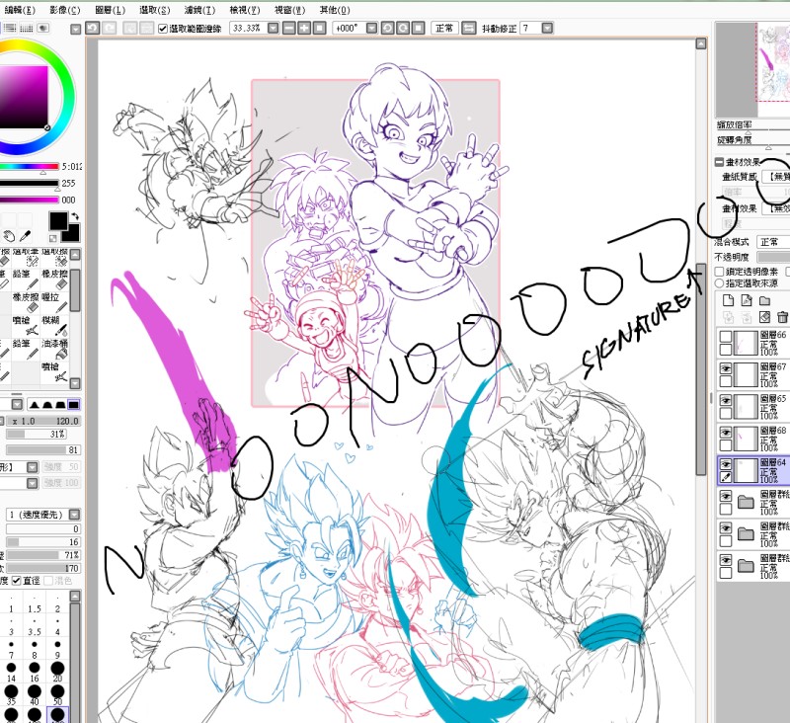This screenshot has width=790, height=723.
Task: Open the 畫紙質感 paper texture dropdown
Action: pos(776,177)
